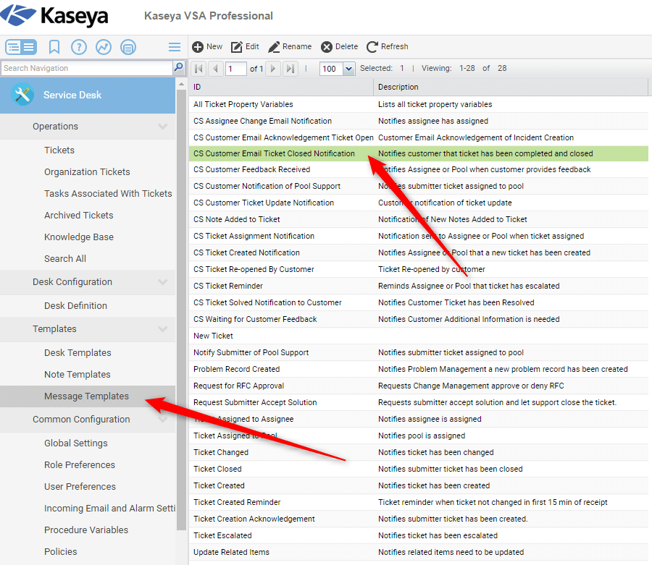Open the notes list circle icon
The height and width of the screenshot is (565, 652).
[x=128, y=47]
